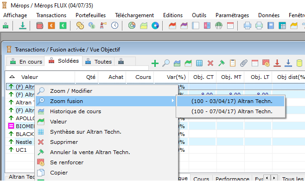Image resolution: width=305 pixels, height=181 pixels.
Task: Click the lighthouse toolbar icon
Action: coord(103,26)
